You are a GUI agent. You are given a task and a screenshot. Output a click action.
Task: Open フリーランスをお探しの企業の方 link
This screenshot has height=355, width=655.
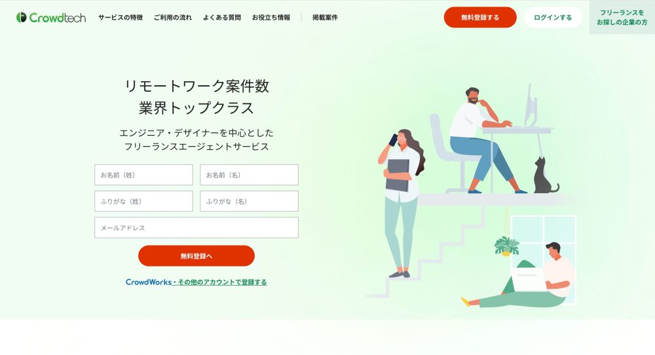[x=622, y=17]
